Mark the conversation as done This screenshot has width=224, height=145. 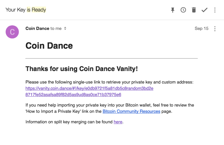tap(204, 10)
